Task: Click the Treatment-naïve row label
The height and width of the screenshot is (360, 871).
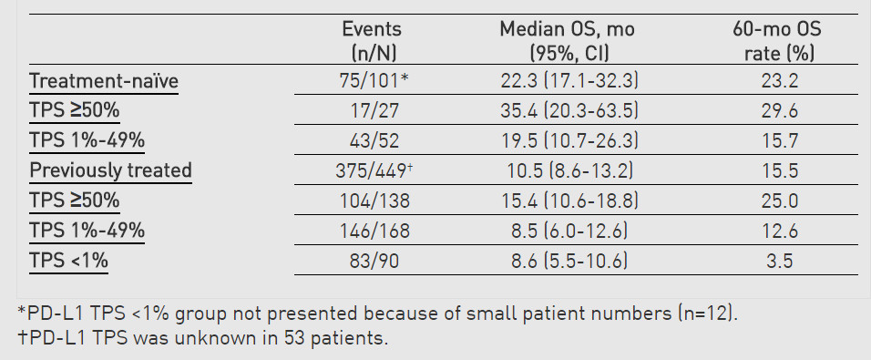Action: (104, 81)
